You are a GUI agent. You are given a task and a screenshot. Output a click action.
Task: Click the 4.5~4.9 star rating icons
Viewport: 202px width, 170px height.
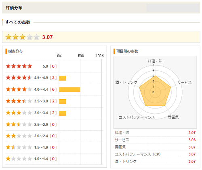tap(19, 78)
